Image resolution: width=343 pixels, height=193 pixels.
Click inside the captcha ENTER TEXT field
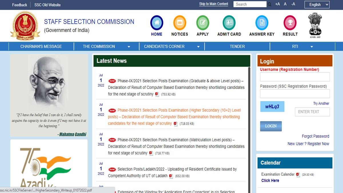pos(312,112)
